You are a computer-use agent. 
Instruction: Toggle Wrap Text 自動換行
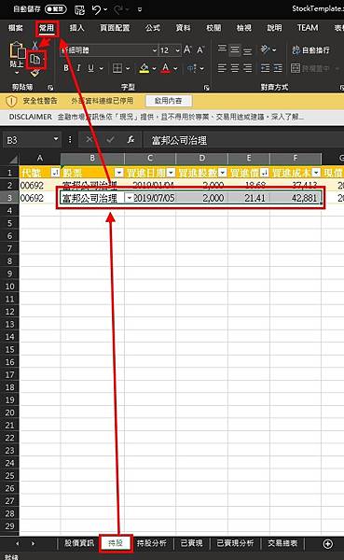[x=310, y=50]
